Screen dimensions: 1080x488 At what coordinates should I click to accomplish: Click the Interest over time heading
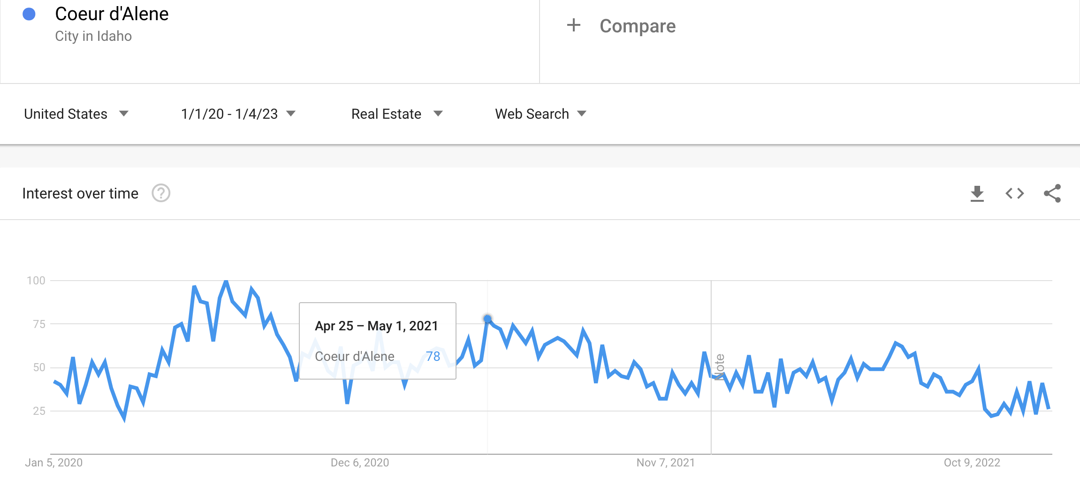(80, 193)
